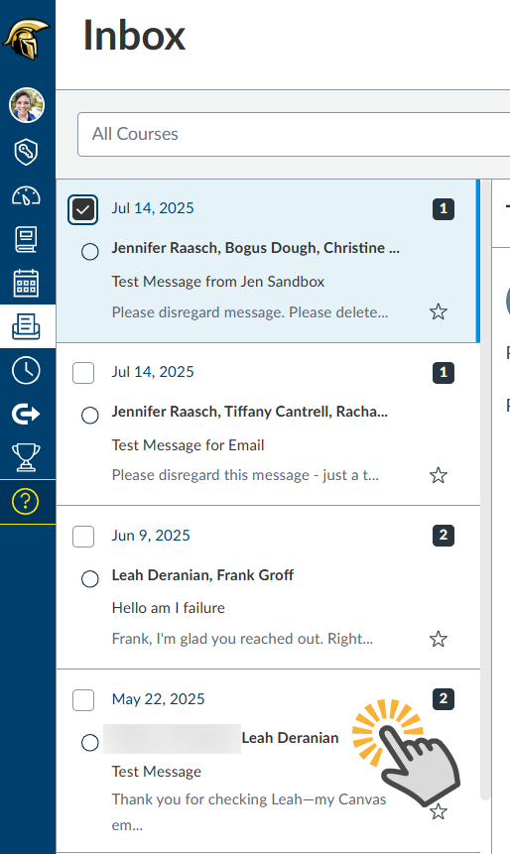510x854 pixels.
Task: Open the Calendar icon in sidebar
Action: tap(26, 284)
